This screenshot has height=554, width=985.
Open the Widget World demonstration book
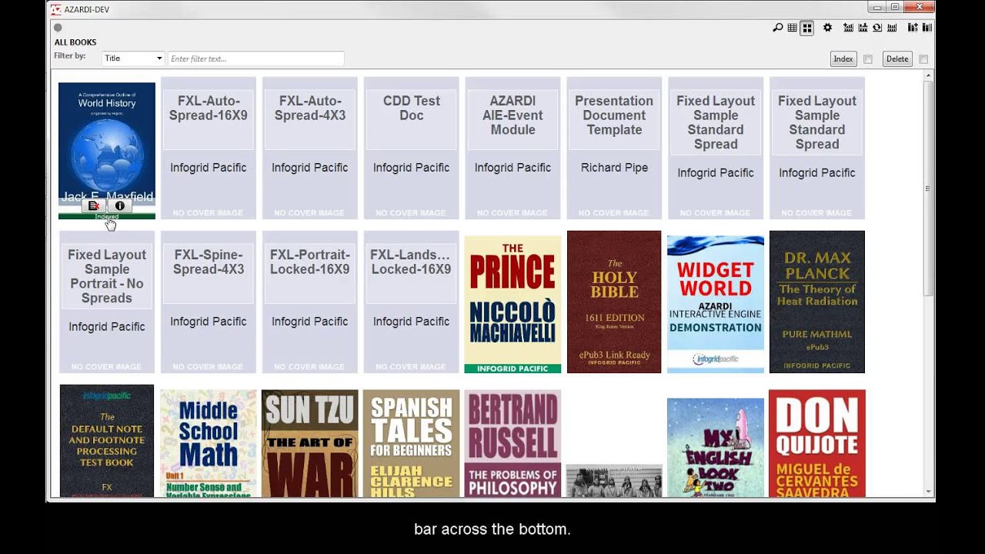tap(716, 305)
